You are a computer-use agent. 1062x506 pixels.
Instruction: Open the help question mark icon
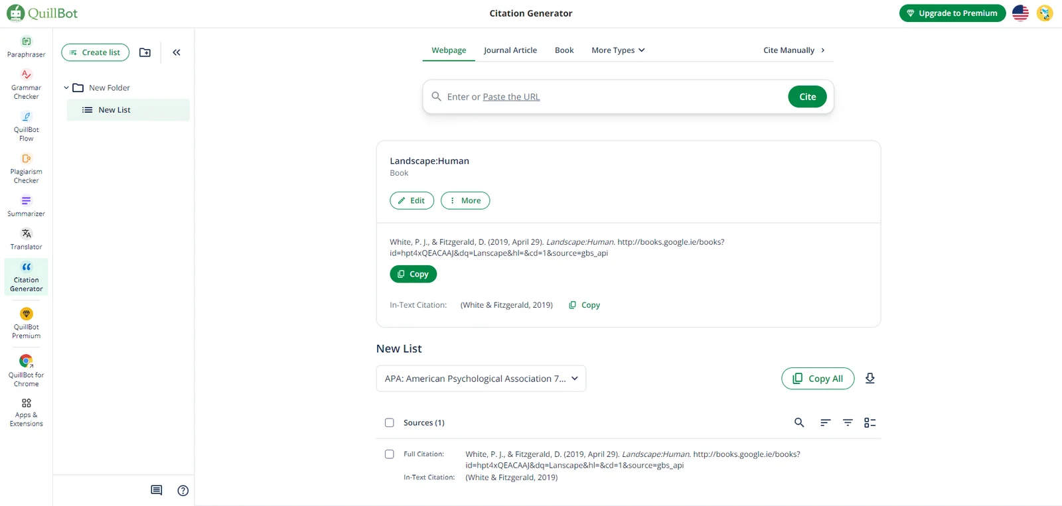[183, 491]
